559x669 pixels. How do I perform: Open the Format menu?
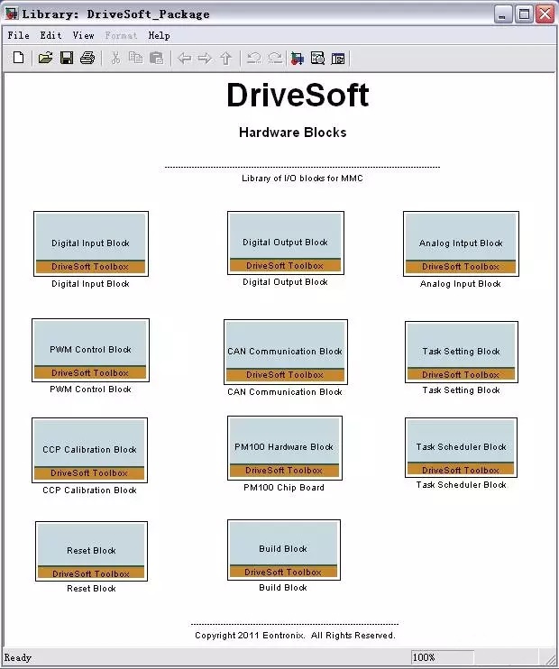[x=121, y=35]
